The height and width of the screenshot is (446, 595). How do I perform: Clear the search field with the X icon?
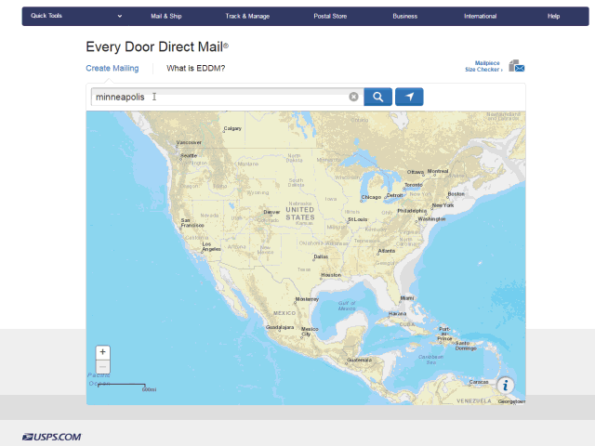tap(353, 97)
